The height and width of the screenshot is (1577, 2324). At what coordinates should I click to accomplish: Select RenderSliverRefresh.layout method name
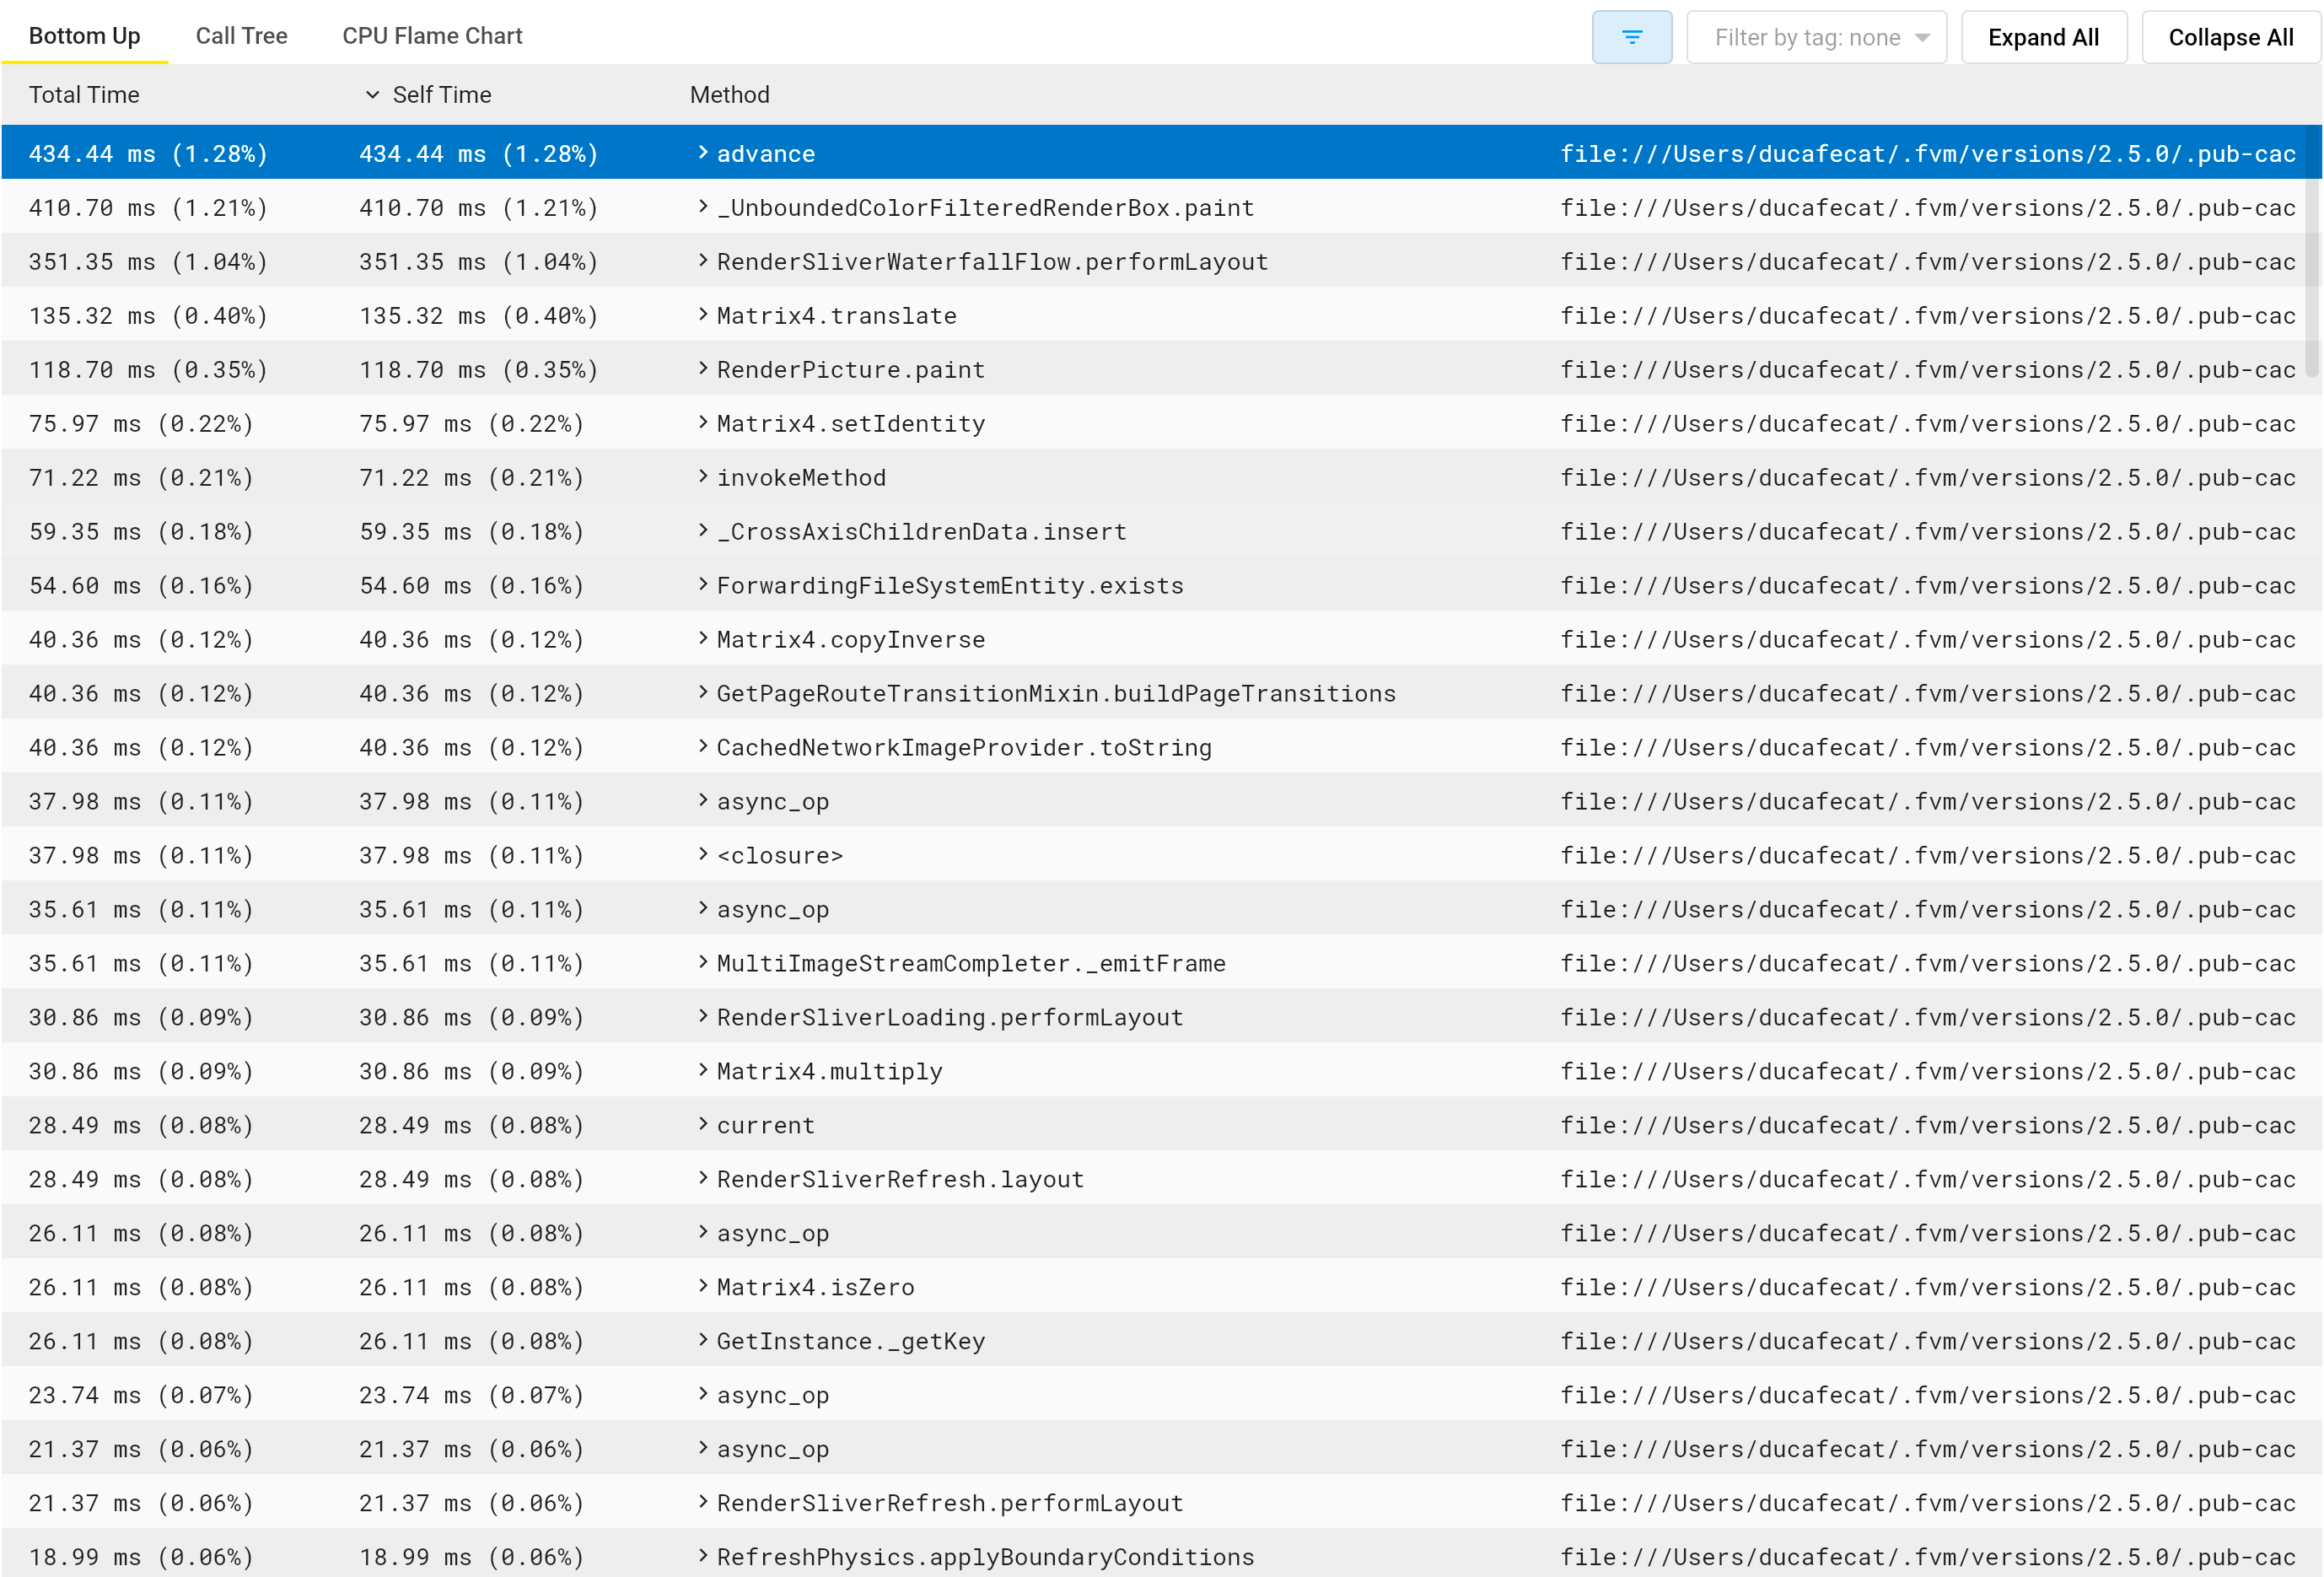(x=900, y=1180)
